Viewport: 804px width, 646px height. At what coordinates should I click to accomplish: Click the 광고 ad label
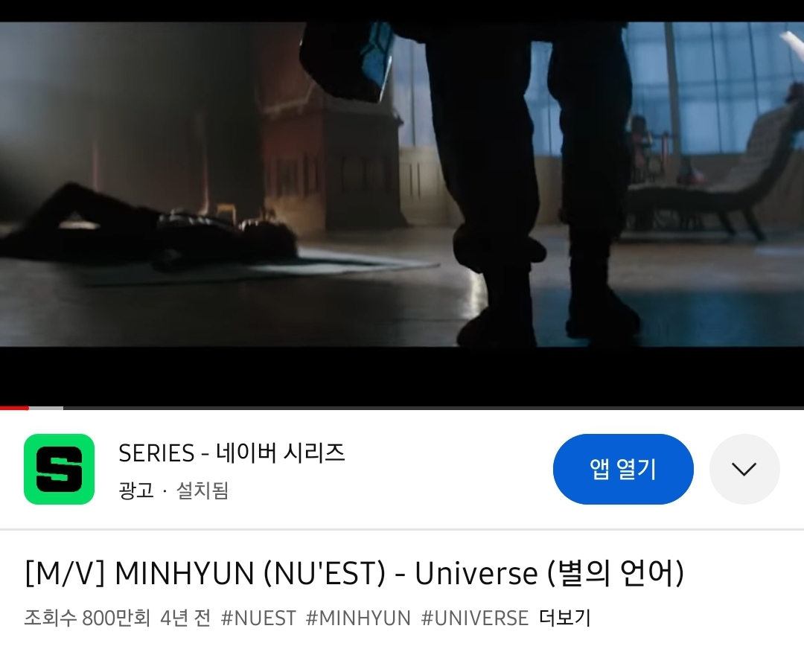[x=136, y=490]
